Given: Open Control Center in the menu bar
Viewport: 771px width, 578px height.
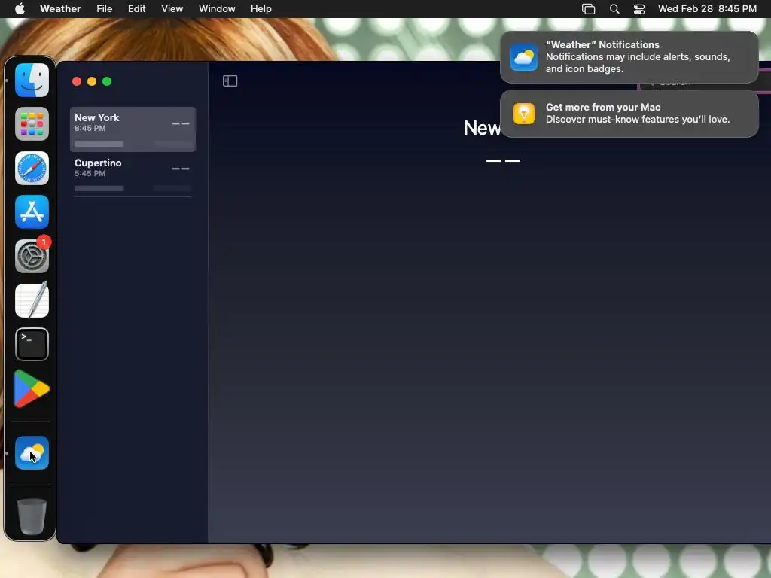Looking at the screenshot, I should [639, 9].
